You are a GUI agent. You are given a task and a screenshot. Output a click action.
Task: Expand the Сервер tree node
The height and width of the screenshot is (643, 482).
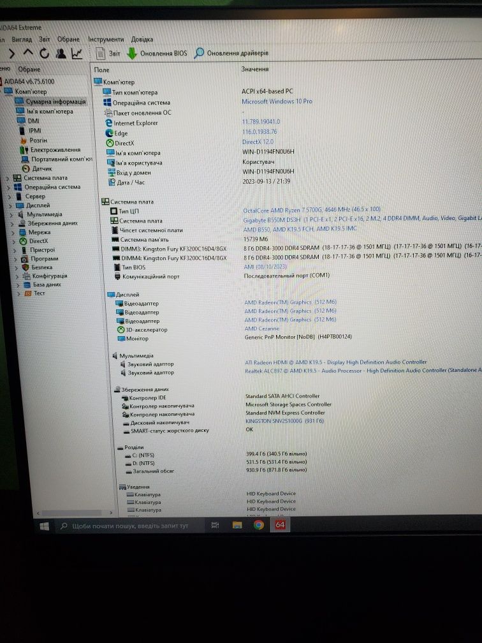click(10, 197)
